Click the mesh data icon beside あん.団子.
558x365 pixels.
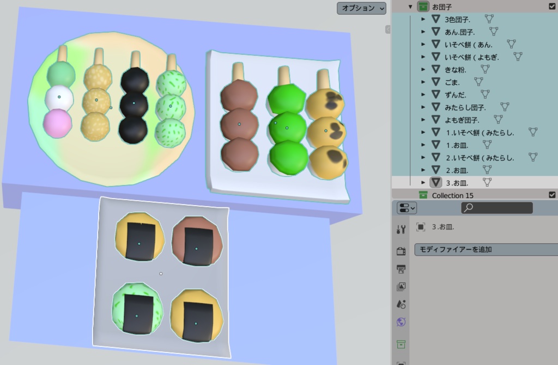pos(494,32)
